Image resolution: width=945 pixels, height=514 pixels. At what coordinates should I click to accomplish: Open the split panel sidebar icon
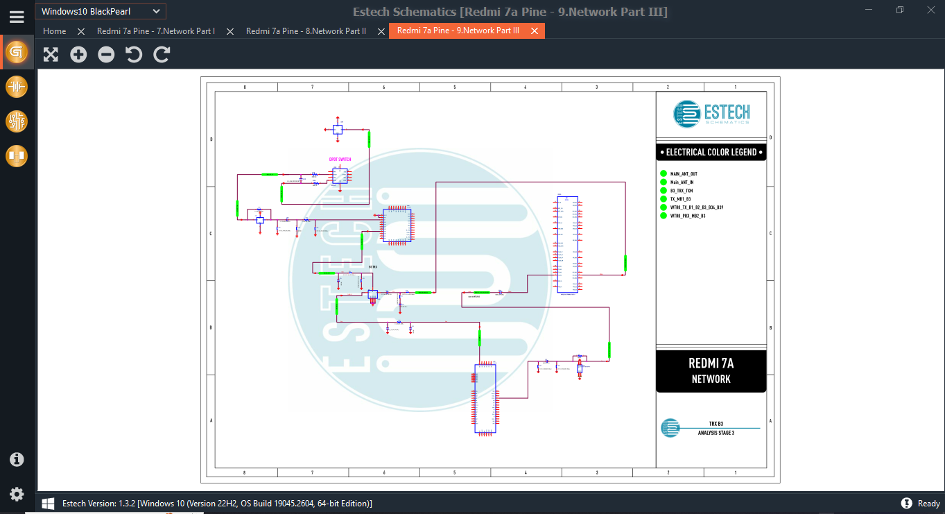pyautogui.click(x=17, y=156)
